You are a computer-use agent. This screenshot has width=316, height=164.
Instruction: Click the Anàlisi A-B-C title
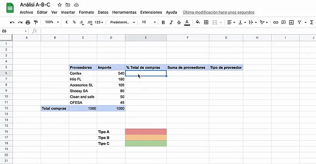click(x=35, y=5)
